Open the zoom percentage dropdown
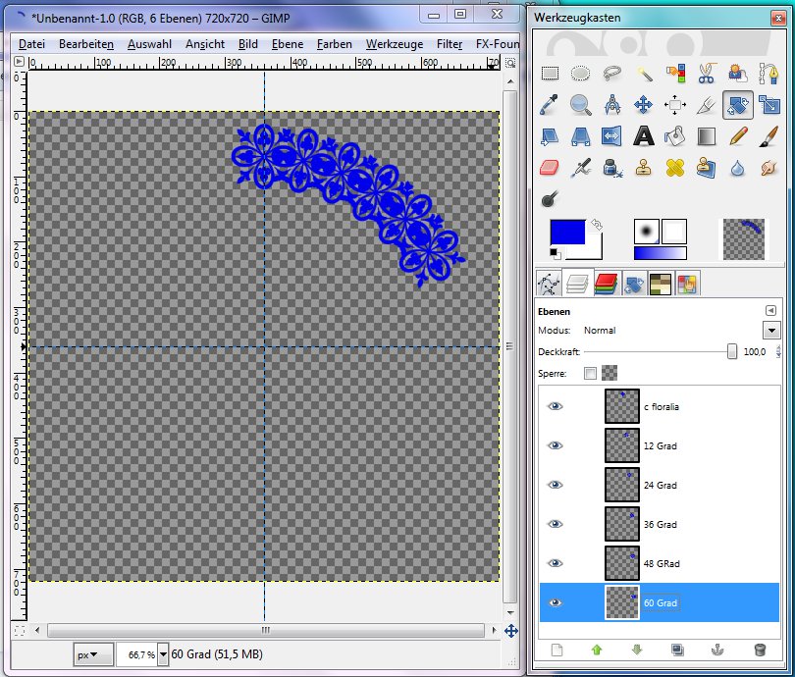The width and height of the screenshot is (795, 677). (x=161, y=653)
